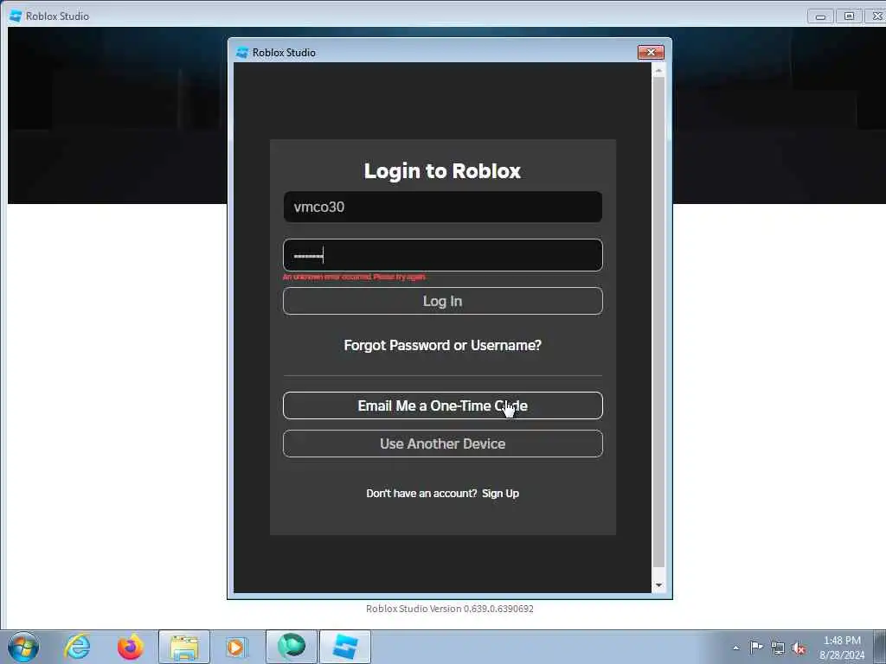Open the network tray icon
Viewport: 886px width, 664px height.
[778, 648]
